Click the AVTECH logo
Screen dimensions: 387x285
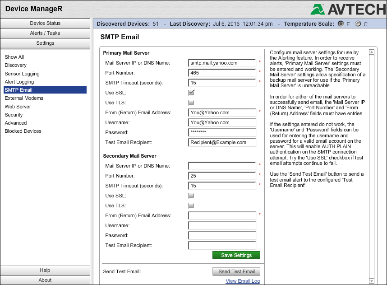coord(347,9)
